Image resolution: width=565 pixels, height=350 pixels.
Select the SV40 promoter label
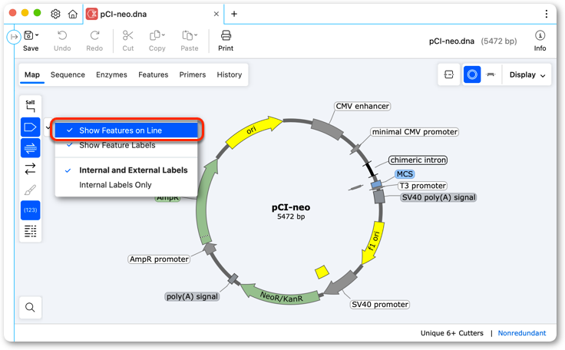coord(380,305)
